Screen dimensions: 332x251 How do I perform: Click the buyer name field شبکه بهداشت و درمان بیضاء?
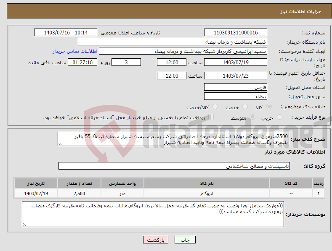pos(173,42)
